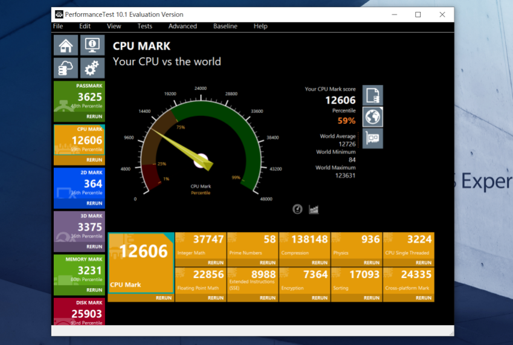Select the Physics 936 result tile
The image size is (513, 345).
tap(357, 245)
